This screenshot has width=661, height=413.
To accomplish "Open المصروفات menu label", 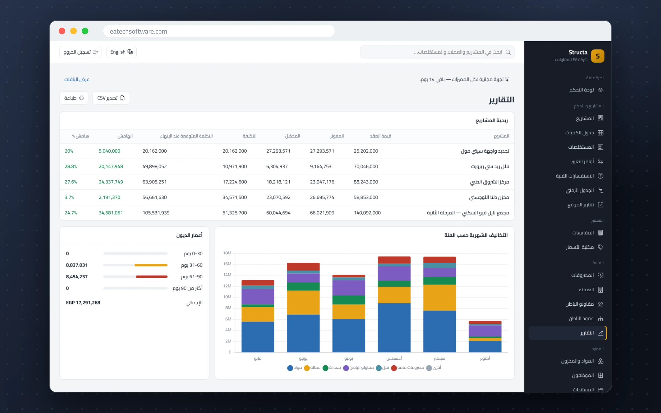I will 583,275.
